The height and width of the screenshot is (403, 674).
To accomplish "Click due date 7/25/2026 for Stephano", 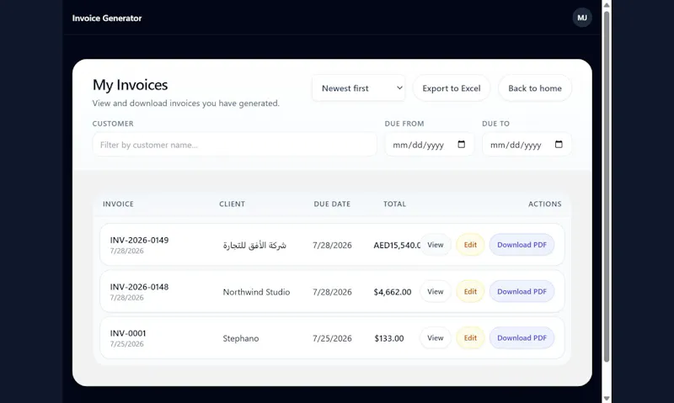I will 332,338.
